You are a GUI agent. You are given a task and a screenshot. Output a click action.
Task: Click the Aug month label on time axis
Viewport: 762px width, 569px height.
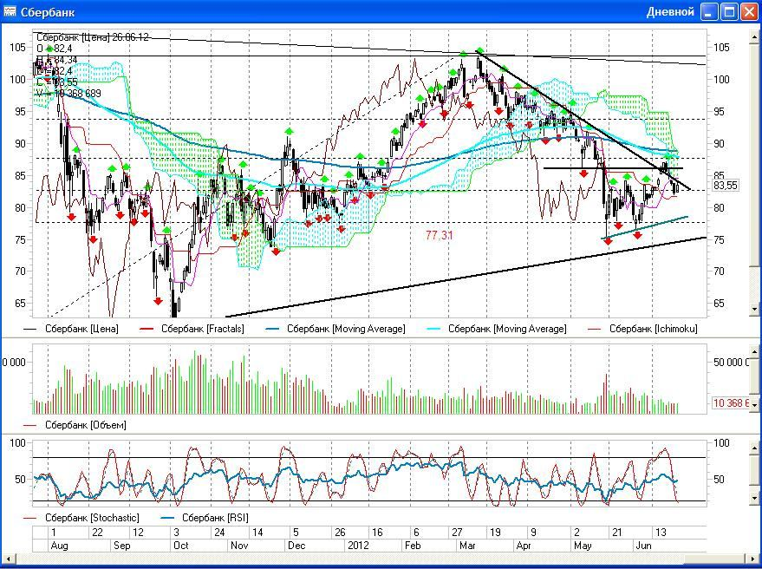click(60, 546)
